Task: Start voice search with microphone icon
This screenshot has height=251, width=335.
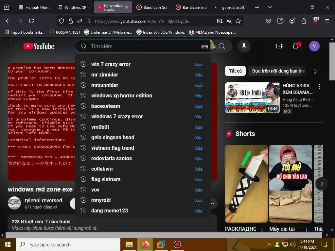Action: (x=244, y=46)
